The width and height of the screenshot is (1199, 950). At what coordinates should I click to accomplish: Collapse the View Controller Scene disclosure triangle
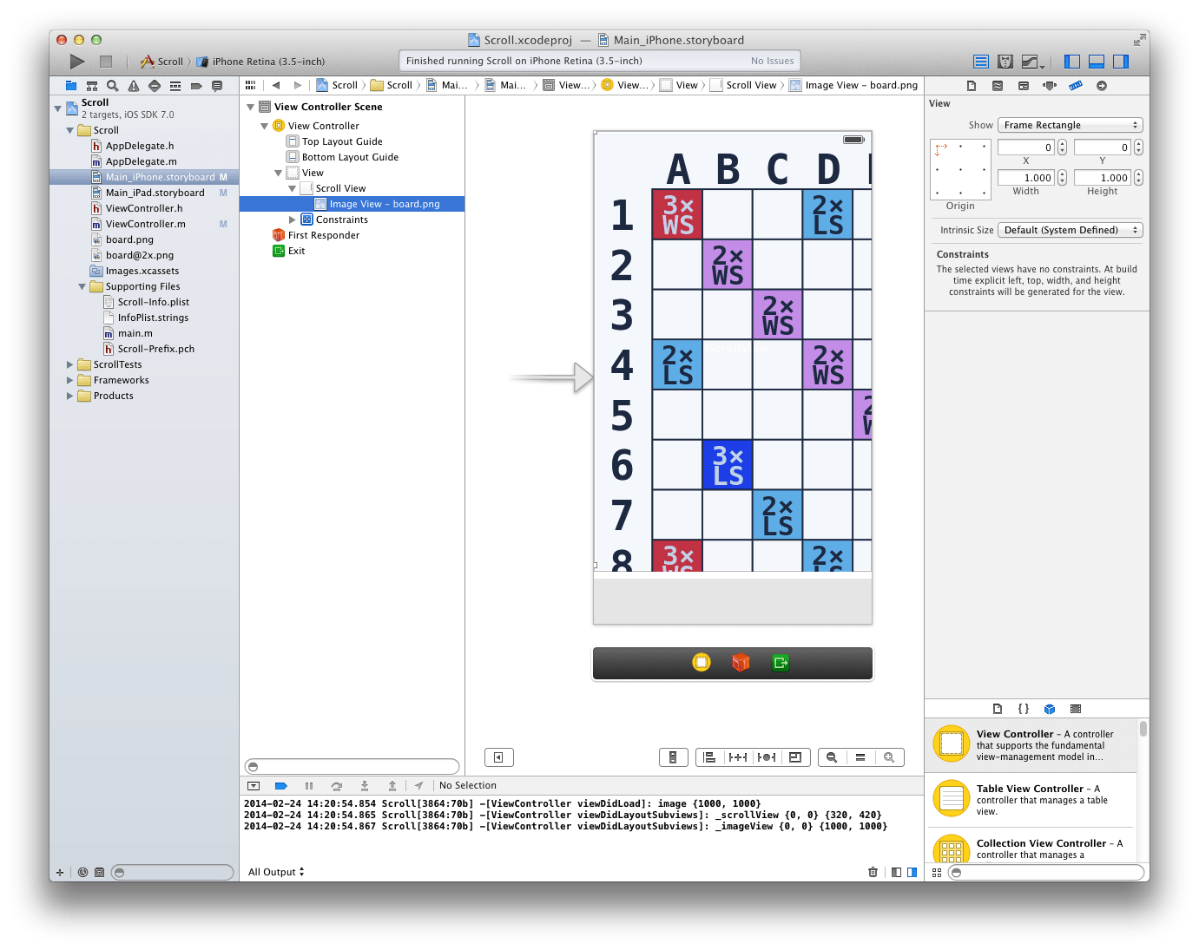(x=251, y=106)
